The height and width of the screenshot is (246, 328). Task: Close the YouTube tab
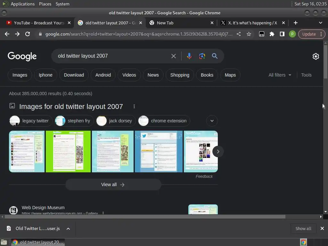point(69,23)
